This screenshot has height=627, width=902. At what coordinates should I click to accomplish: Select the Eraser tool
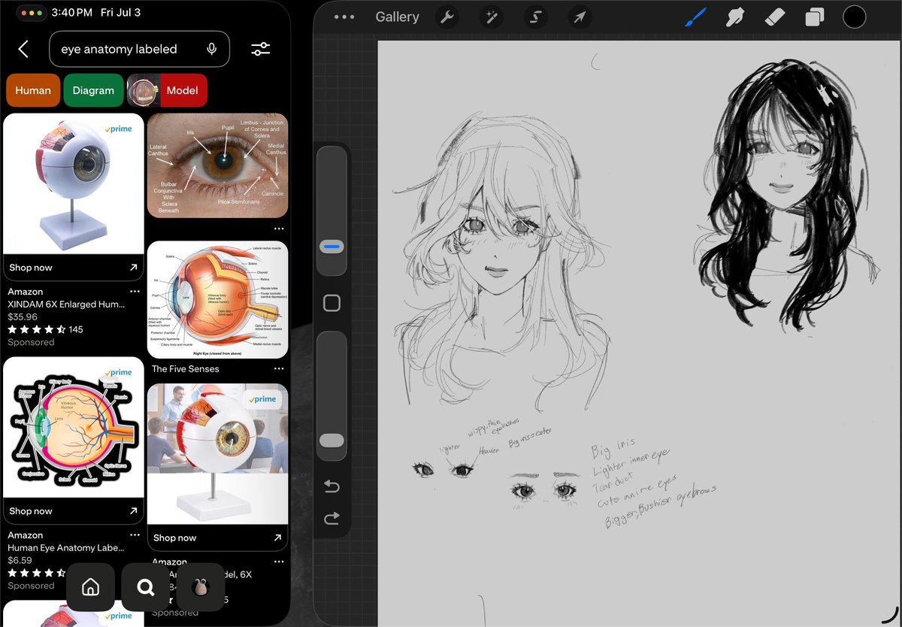coord(775,17)
